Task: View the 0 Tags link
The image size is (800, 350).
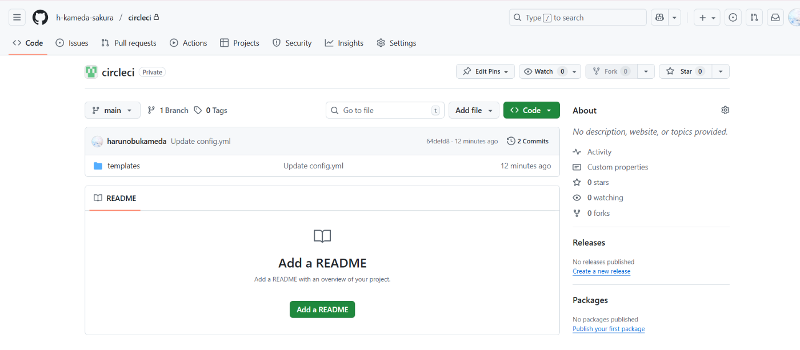Action: [x=210, y=110]
